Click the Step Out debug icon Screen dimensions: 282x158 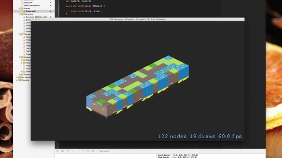(83, 151)
